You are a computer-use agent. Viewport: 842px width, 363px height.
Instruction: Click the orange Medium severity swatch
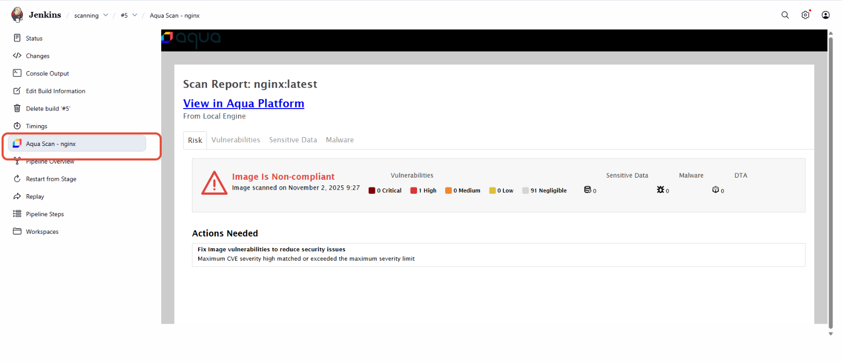pyautogui.click(x=448, y=191)
